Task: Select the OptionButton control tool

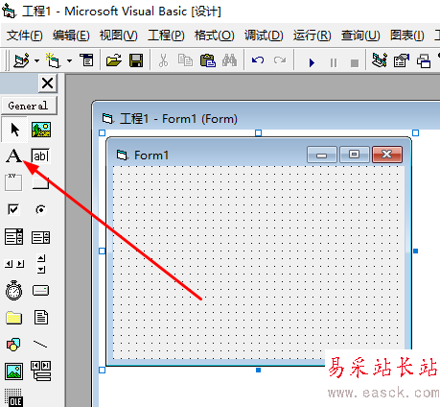Action: click(40, 210)
